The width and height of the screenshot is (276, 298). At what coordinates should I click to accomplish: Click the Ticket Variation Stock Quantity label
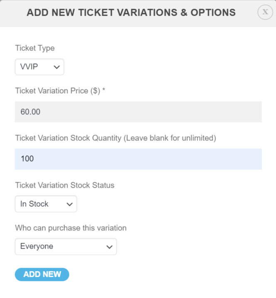coord(115,138)
